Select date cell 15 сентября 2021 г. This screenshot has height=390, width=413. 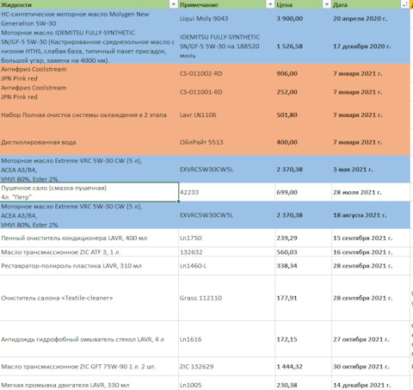pos(371,238)
